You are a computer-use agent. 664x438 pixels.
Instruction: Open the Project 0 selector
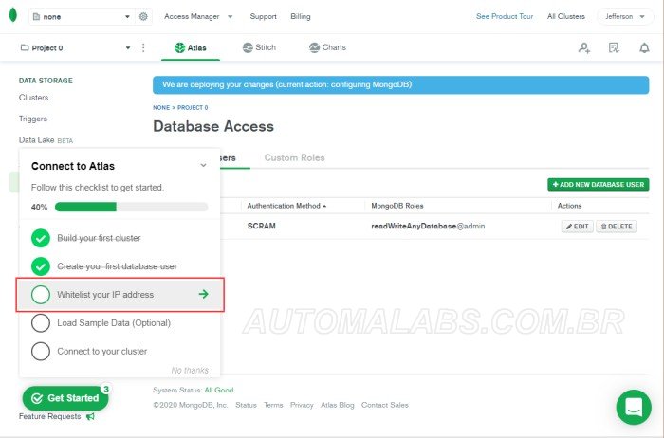[75, 47]
